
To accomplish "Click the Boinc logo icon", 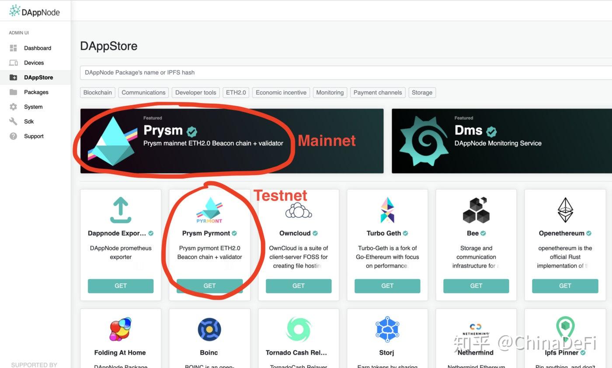I will 209,330.
